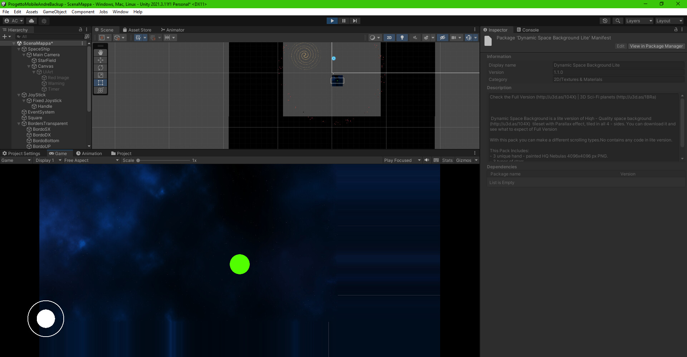
Task: Activate the Rect Transform tool
Action: pos(100,83)
